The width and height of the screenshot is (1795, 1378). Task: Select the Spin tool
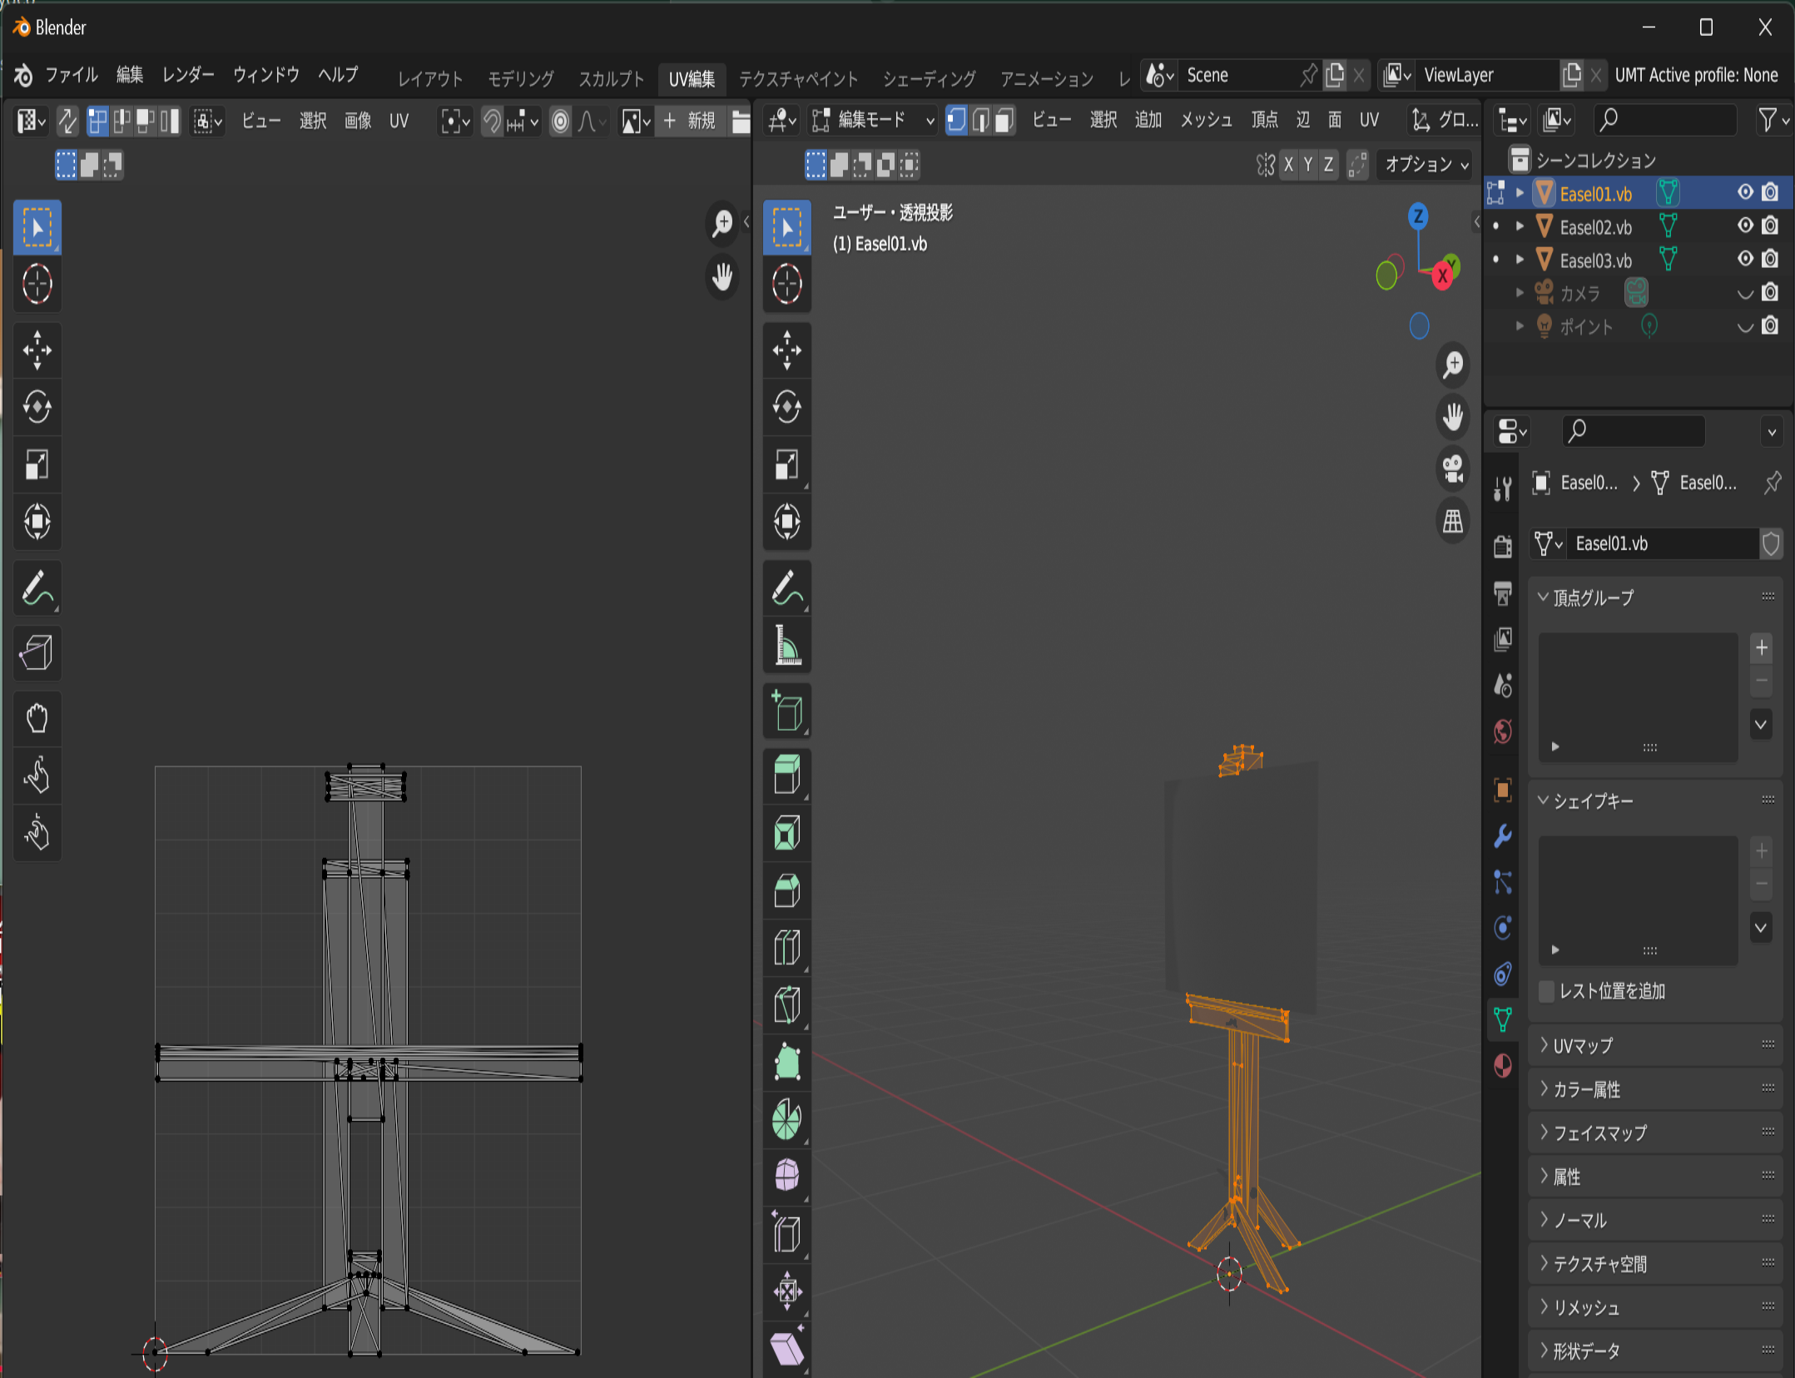pyautogui.click(x=787, y=1119)
